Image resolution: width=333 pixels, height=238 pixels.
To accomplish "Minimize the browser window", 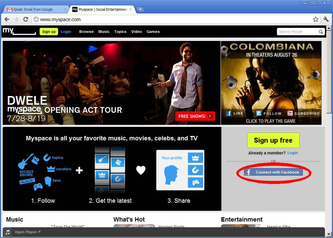I will [x=305, y=3].
